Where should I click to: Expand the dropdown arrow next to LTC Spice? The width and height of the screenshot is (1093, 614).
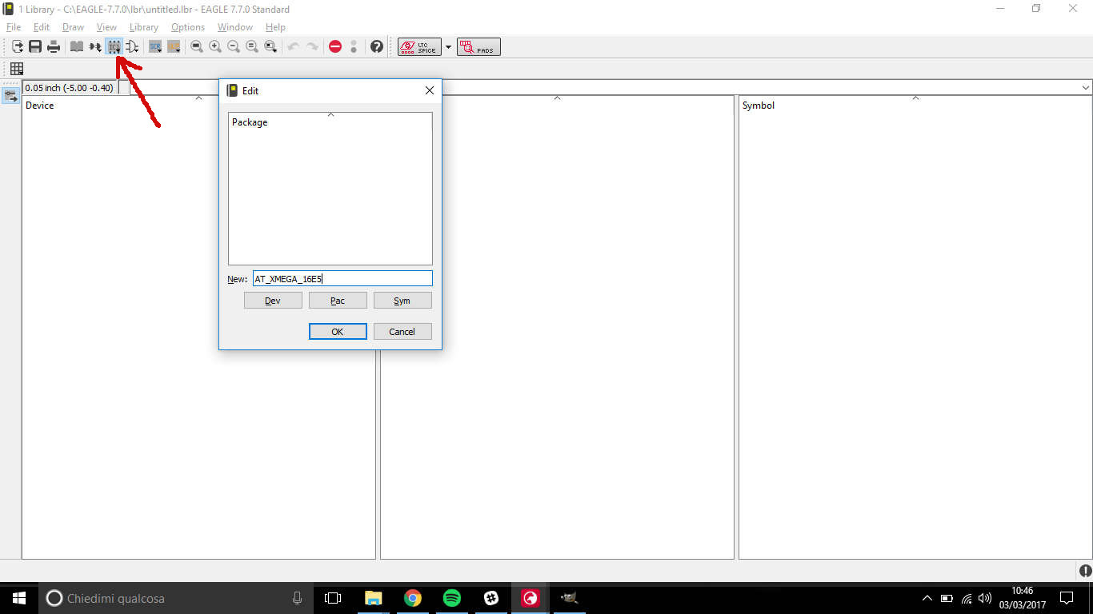(x=448, y=47)
